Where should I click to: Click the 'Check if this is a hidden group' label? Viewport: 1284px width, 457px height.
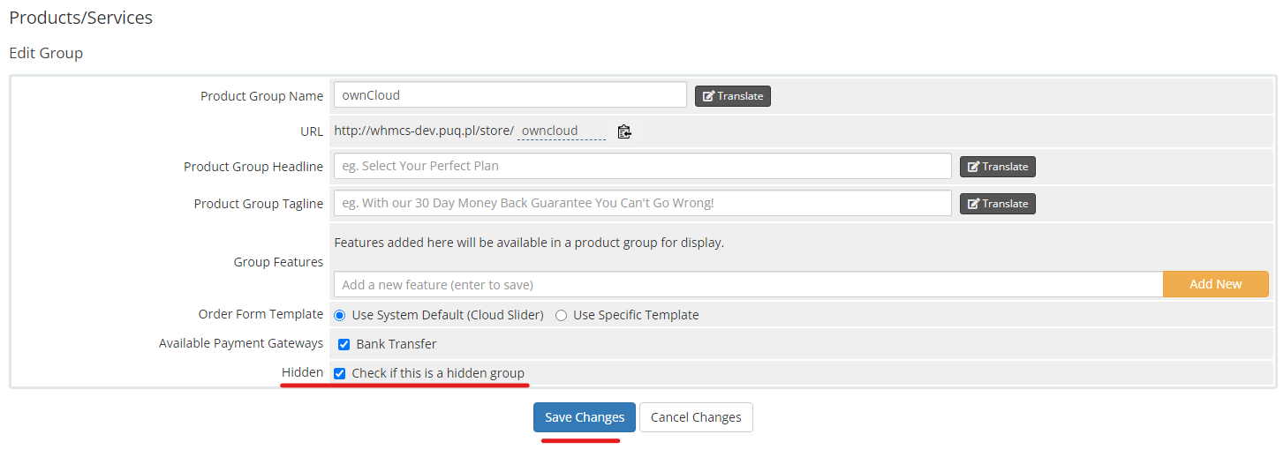pyautogui.click(x=438, y=373)
